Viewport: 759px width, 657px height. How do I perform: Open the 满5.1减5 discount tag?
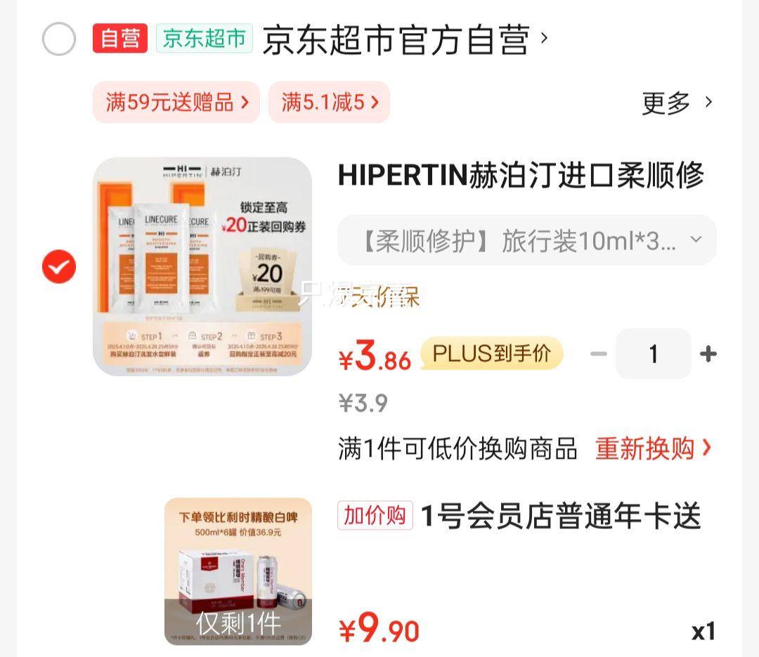(x=329, y=102)
